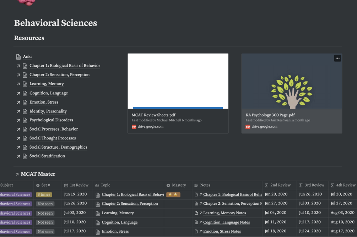The image size is (357, 237).
Task: Click the Jul 24, 2020 third review date
Action: tap(310, 231)
